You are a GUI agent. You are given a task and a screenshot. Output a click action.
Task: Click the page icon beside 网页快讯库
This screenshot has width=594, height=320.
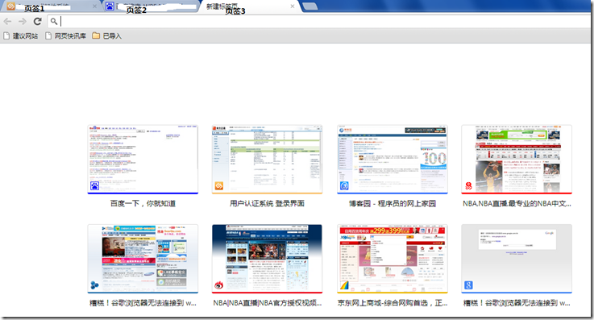coord(48,36)
